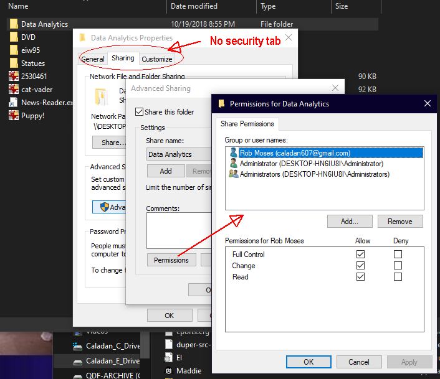This screenshot has height=379, width=440.
Task: Check Change Deny checkbox
Action: [x=398, y=266]
